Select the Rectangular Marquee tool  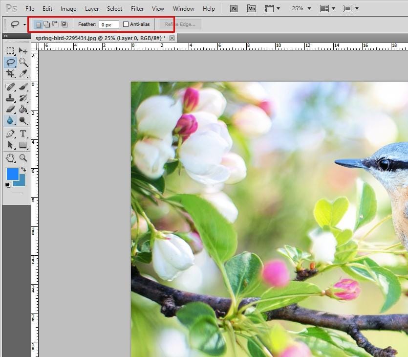tap(10, 50)
